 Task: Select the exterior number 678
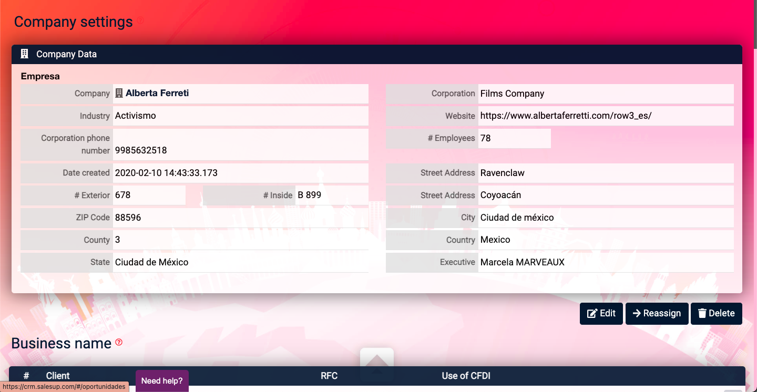tap(123, 195)
